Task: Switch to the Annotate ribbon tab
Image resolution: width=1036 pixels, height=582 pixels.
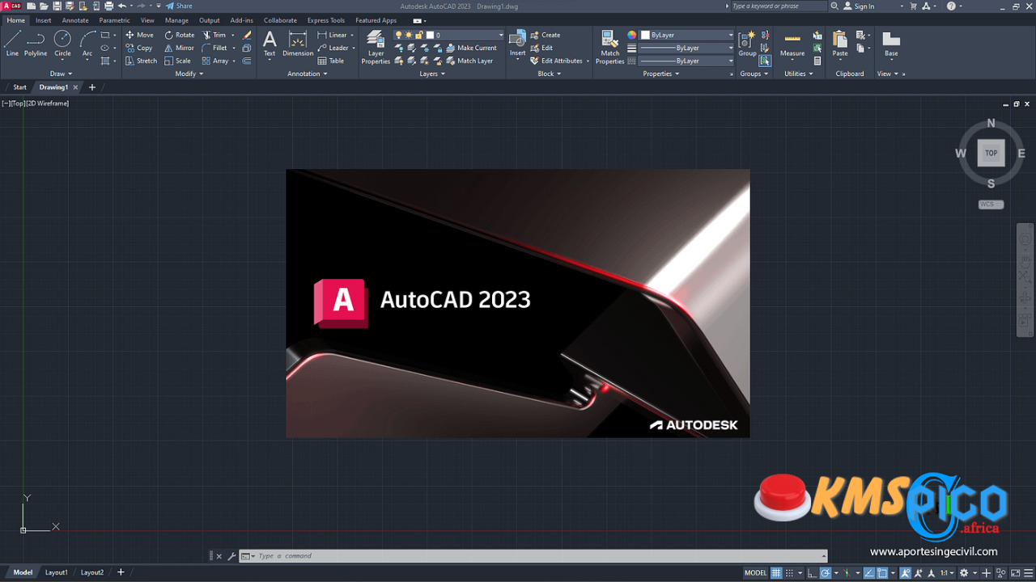Action: pyautogui.click(x=75, y=20)
